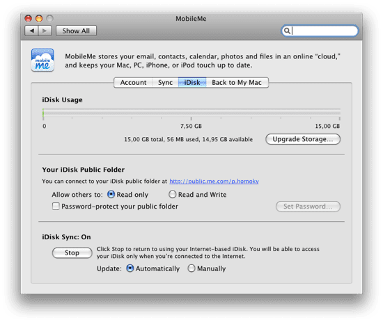The width and height of the screenshot is (383, 322).
Task: Click Upgrade Storage button
Action: click(x=303, y=139)
